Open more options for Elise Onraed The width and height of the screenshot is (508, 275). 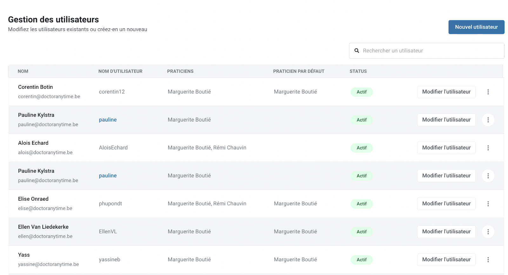tap(488, 204)
